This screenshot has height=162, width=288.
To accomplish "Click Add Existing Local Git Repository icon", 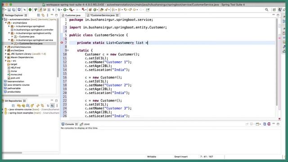I will coord(19,106).
